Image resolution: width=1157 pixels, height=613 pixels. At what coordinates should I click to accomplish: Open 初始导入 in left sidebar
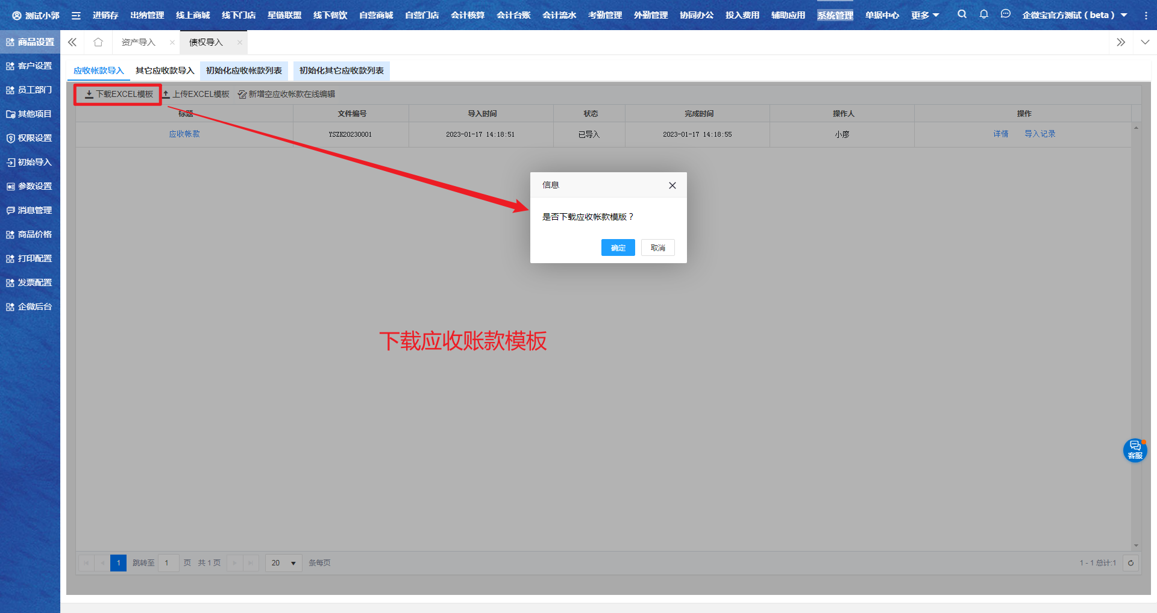coord(30,162)
